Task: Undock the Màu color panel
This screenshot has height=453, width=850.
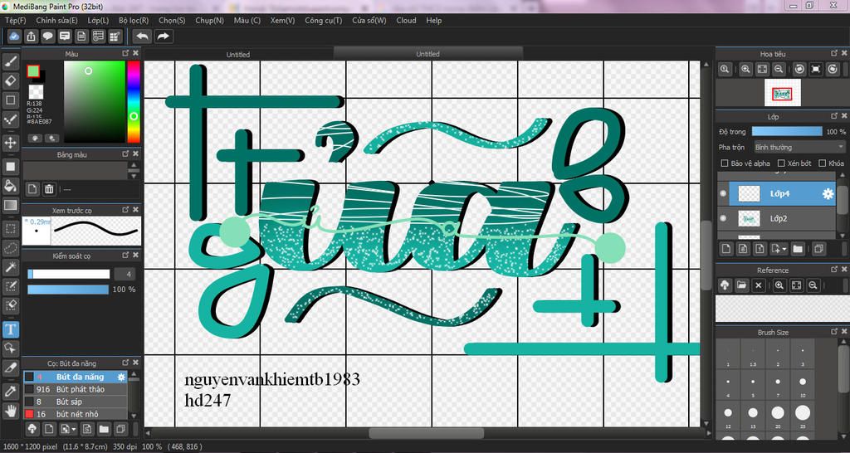Action: pos(125,53)
